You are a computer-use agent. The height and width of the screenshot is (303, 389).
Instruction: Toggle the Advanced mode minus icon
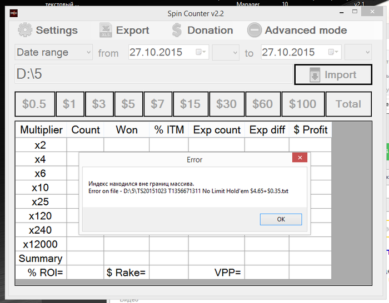pos(255,30)
